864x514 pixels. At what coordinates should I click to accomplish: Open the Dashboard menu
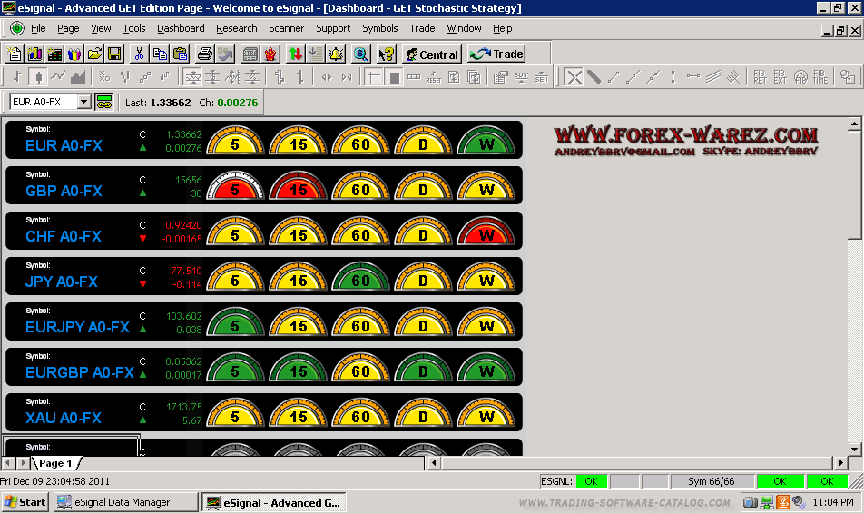coord(181,28)
